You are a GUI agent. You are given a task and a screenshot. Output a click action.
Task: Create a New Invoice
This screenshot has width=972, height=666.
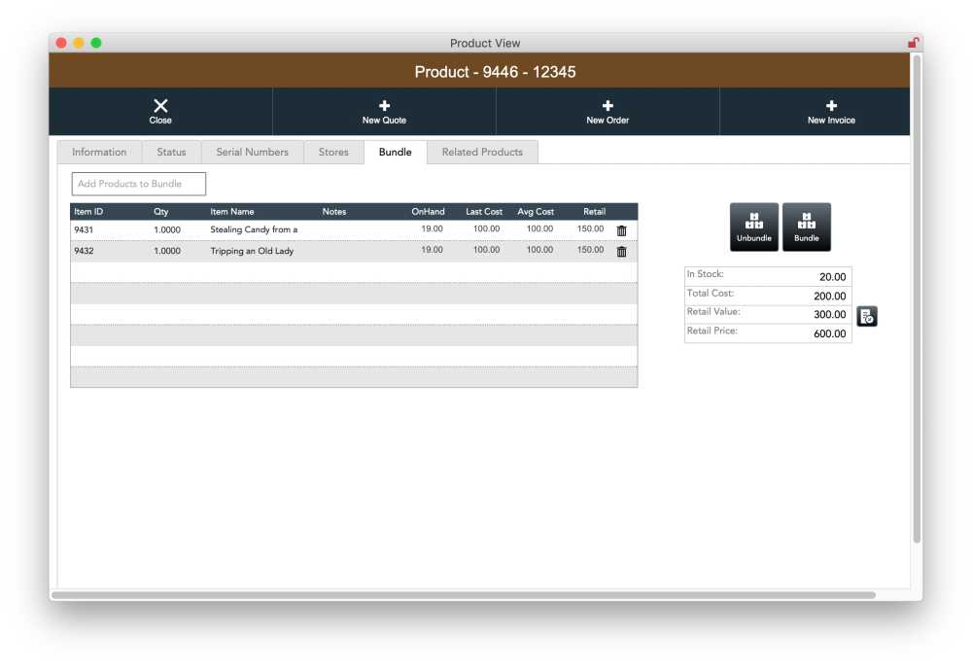(x=831, y=112)
